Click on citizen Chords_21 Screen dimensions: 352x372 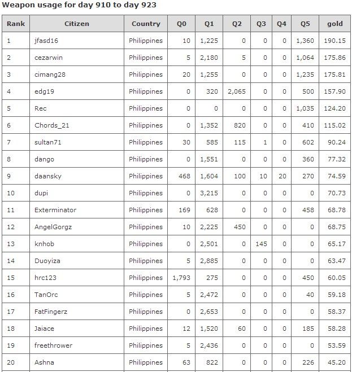click(52, 125)
